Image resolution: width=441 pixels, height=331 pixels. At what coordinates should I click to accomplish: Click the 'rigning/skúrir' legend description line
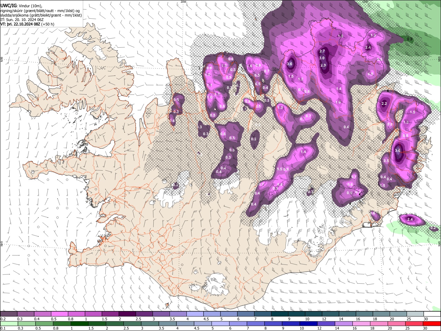pyautogui.click(x=40, y=11)
